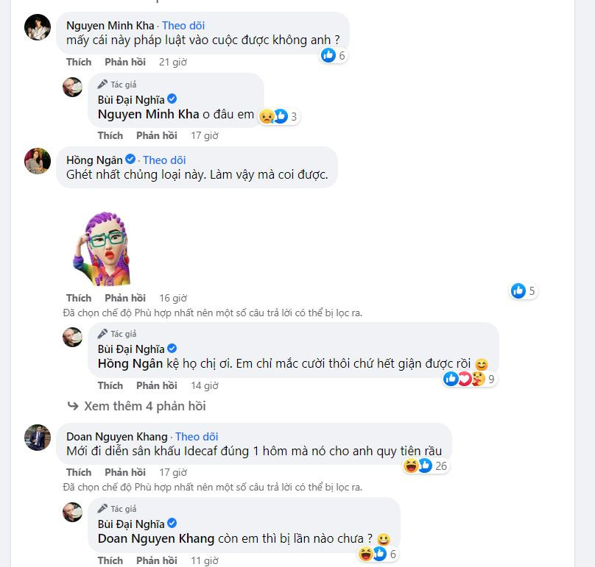Open the "21 giờ" timestamp link

(x=175, y=62)
